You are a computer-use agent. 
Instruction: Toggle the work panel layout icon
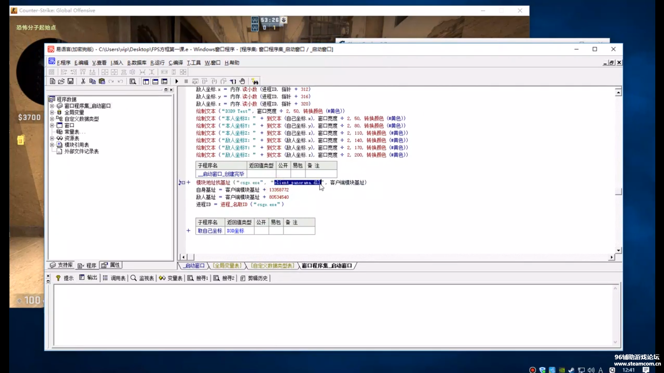[146, 81]
